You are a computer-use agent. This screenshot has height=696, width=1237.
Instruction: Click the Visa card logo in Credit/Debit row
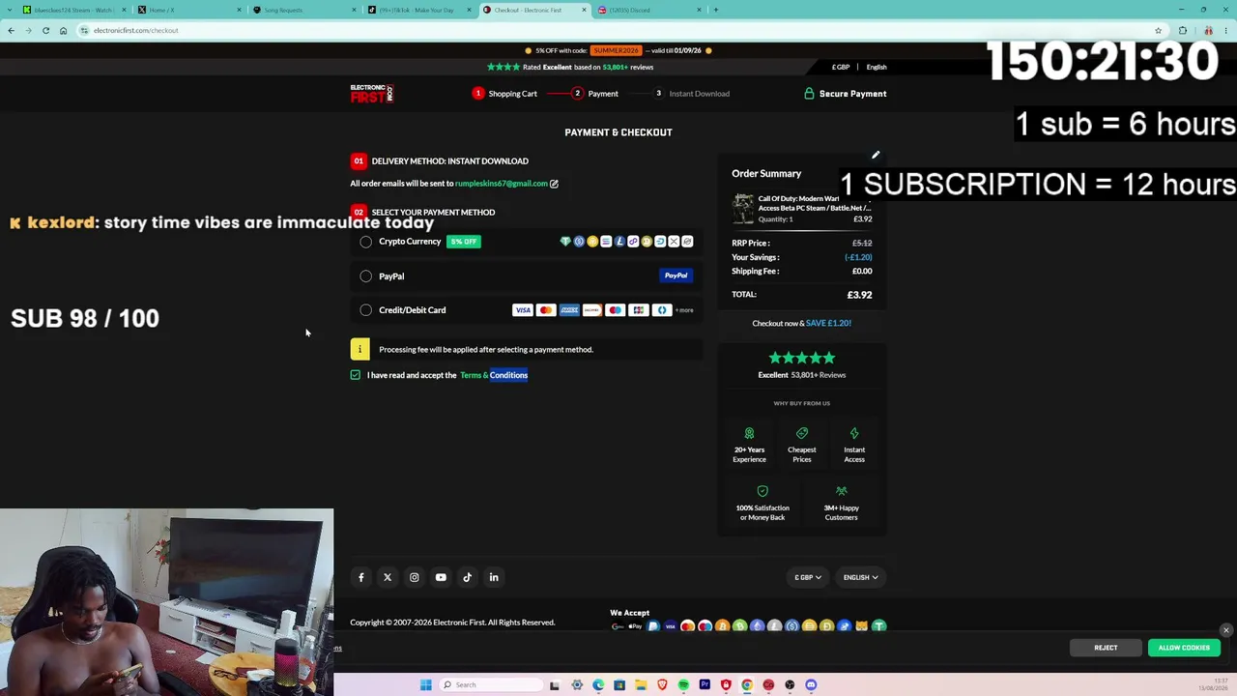coord(523,310)
